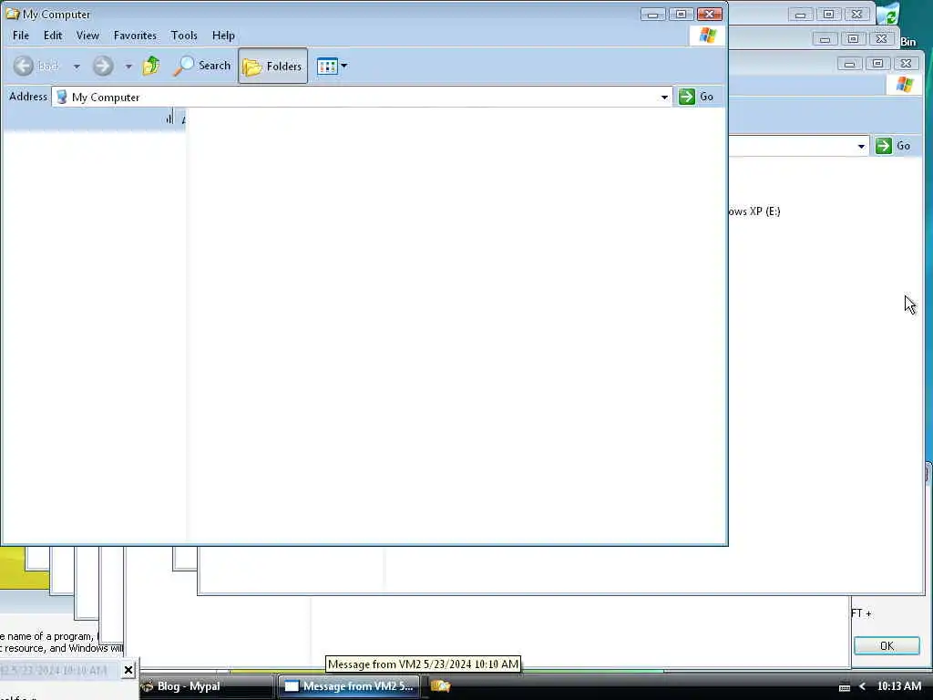Maximize the My Computer window

click(682, 15)
